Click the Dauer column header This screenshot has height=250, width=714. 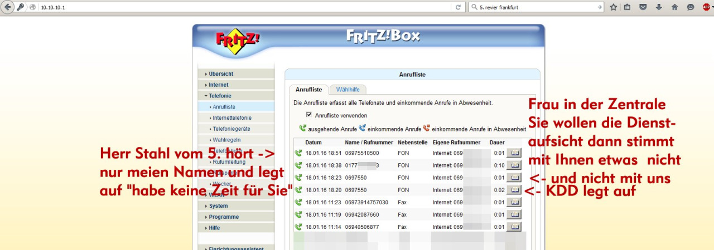coord(497,143)
